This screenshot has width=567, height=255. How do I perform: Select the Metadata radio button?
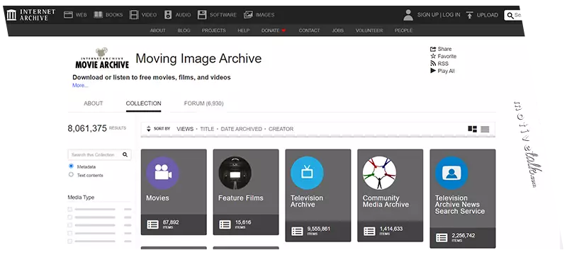point(71,166)
